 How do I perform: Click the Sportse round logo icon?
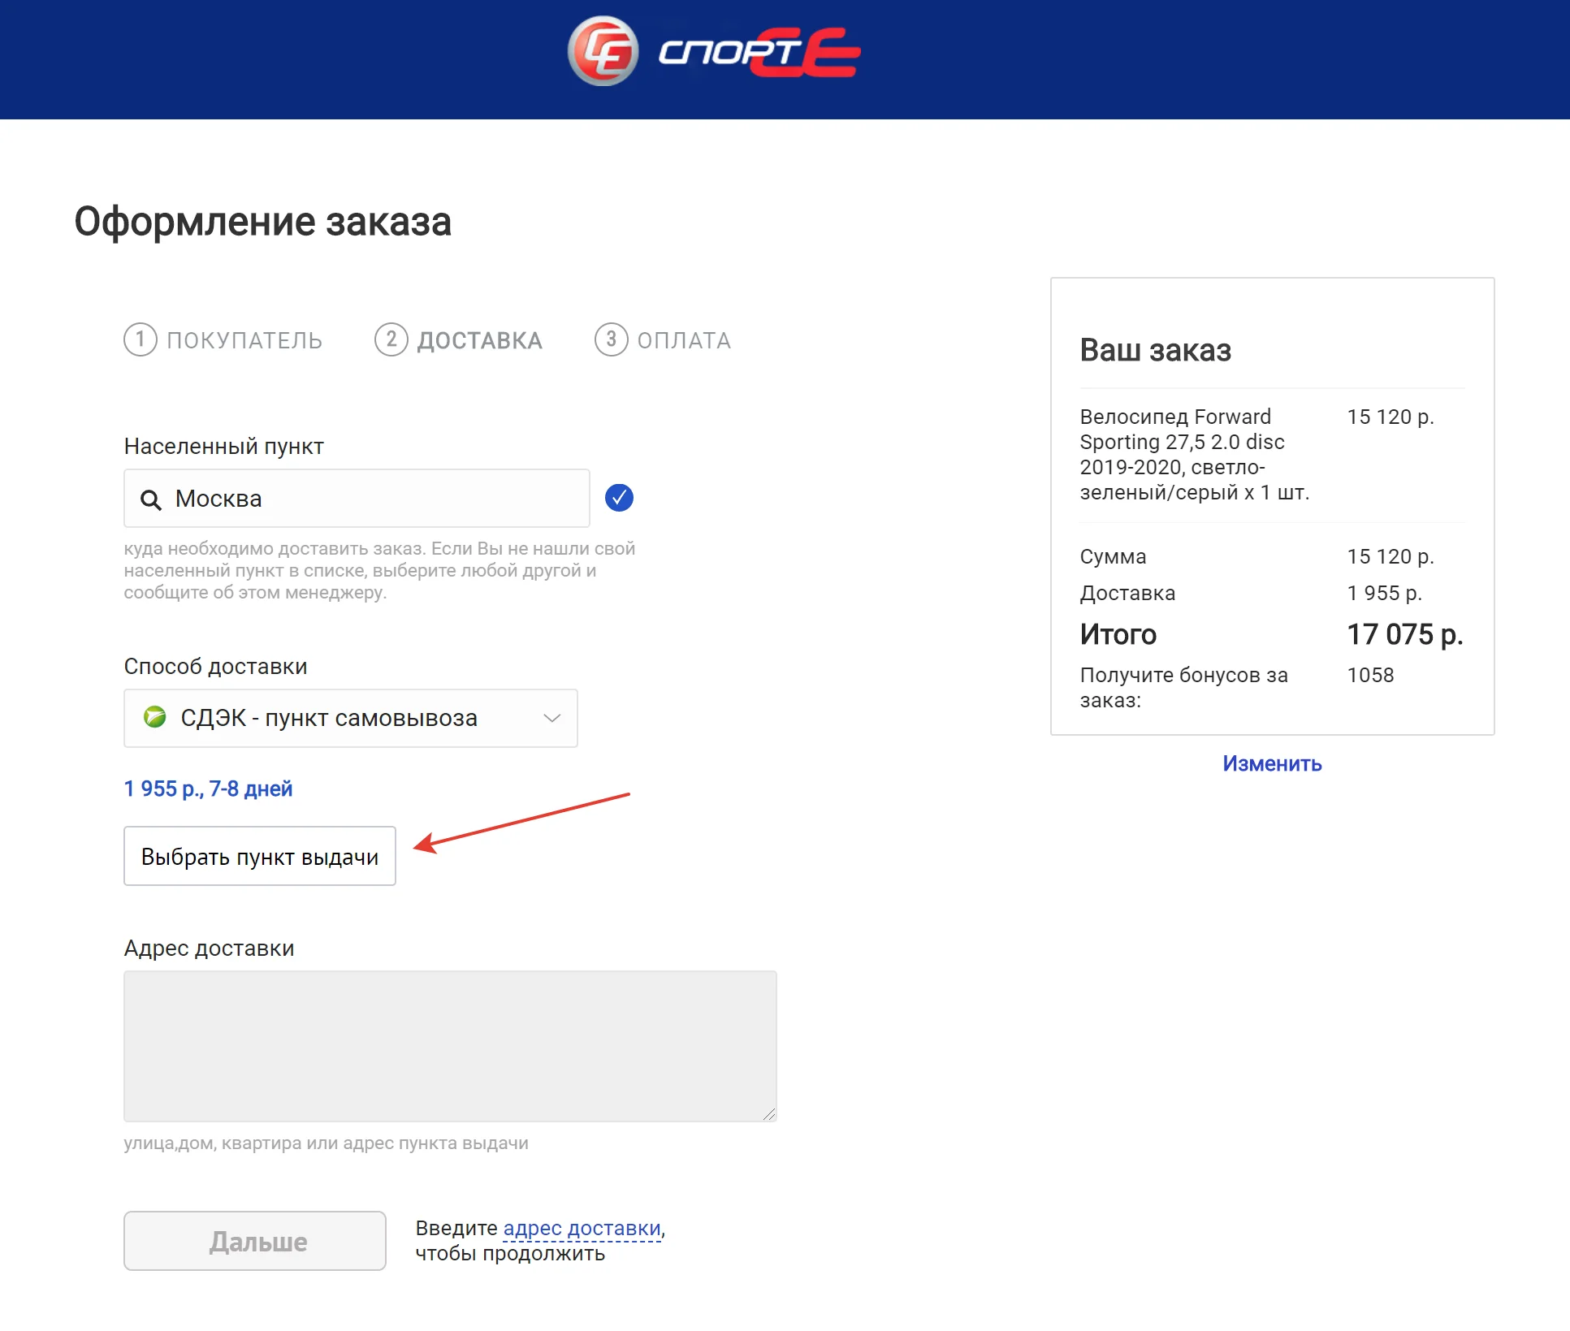tap(603, 51)
